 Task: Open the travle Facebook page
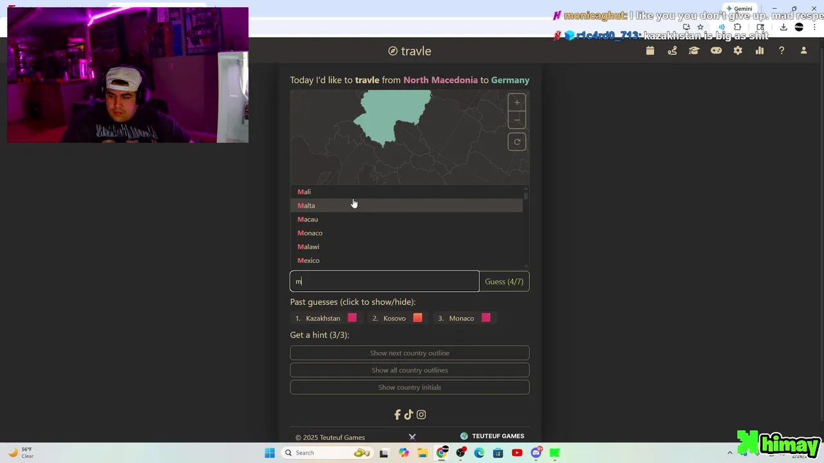coord(397,415)
